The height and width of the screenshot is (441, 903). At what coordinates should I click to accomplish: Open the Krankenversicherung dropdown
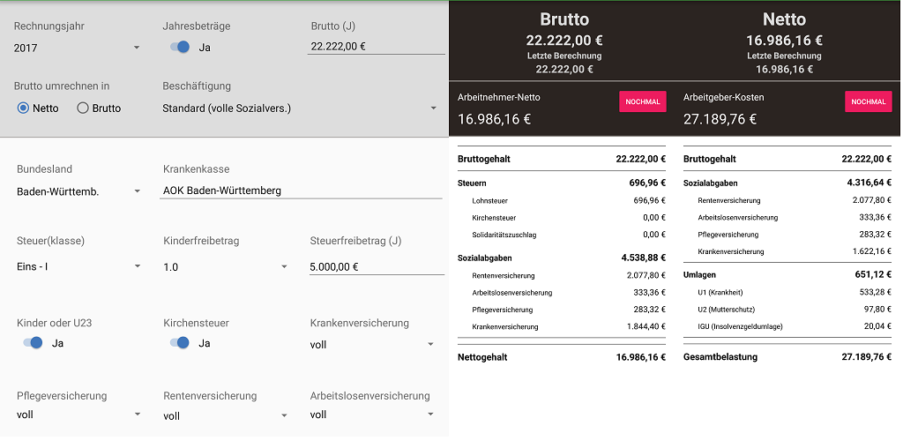coord(373,345)
